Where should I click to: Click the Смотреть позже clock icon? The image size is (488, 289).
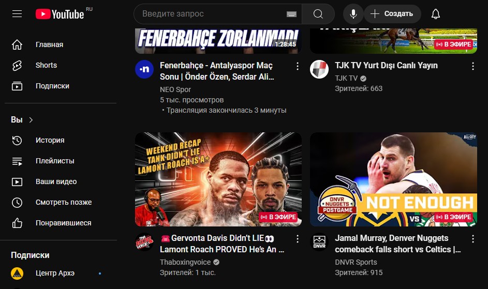pyautogui.click(x=17, y=203)
